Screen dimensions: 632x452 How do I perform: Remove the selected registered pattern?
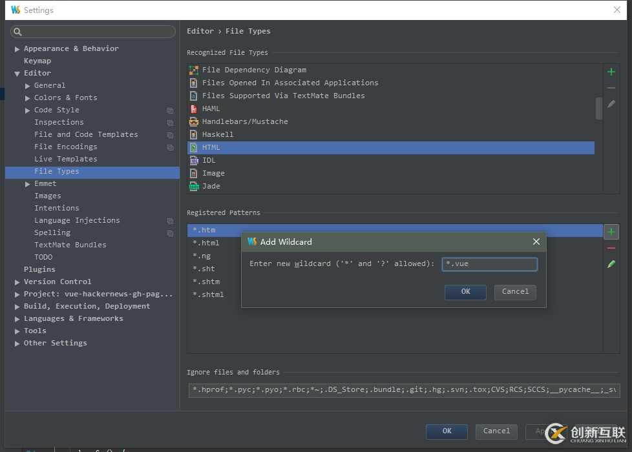pos(611,248)
